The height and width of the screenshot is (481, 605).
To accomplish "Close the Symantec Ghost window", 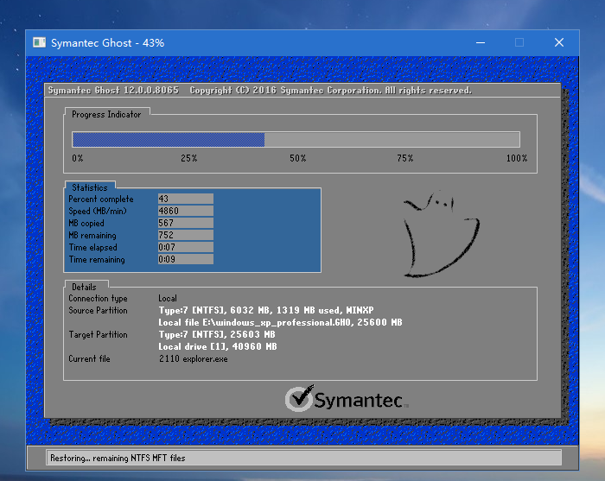I will [x=559, y=42].
